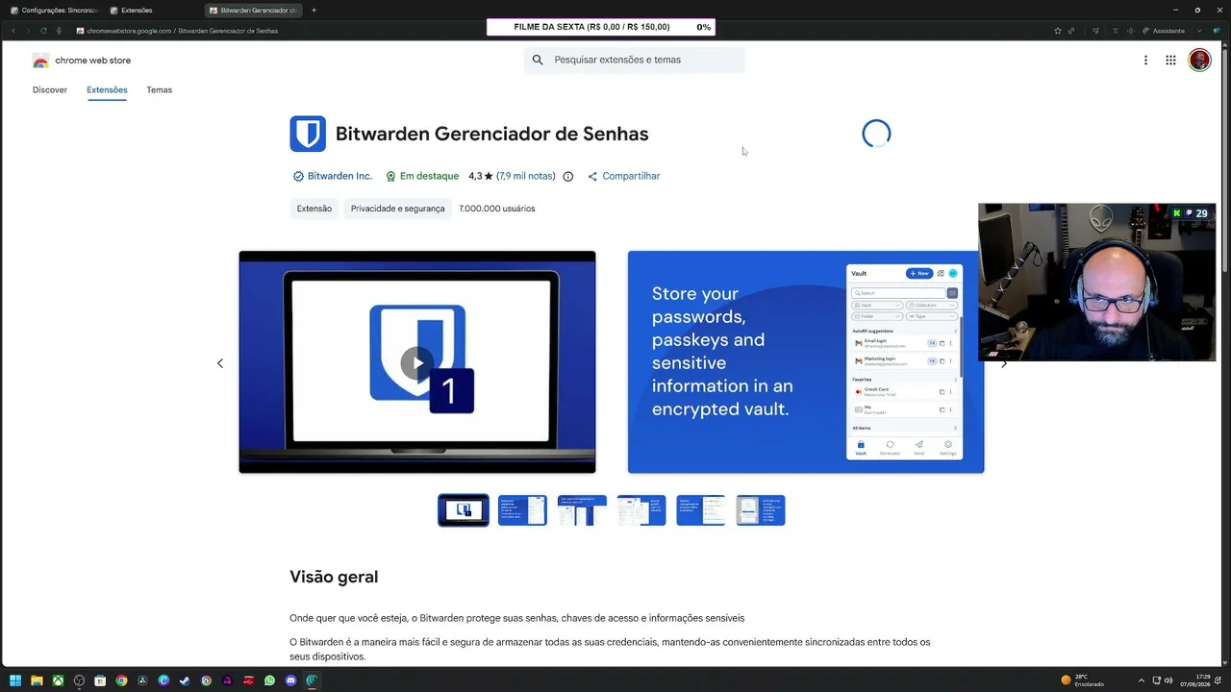Select the second screenshot thumbnail
The image size is (1231, 692).
click(x=522, y=510)
